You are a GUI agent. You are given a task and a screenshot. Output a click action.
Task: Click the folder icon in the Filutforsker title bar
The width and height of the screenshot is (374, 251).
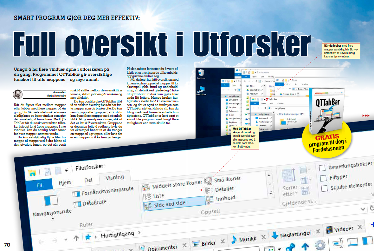[32, 173]
